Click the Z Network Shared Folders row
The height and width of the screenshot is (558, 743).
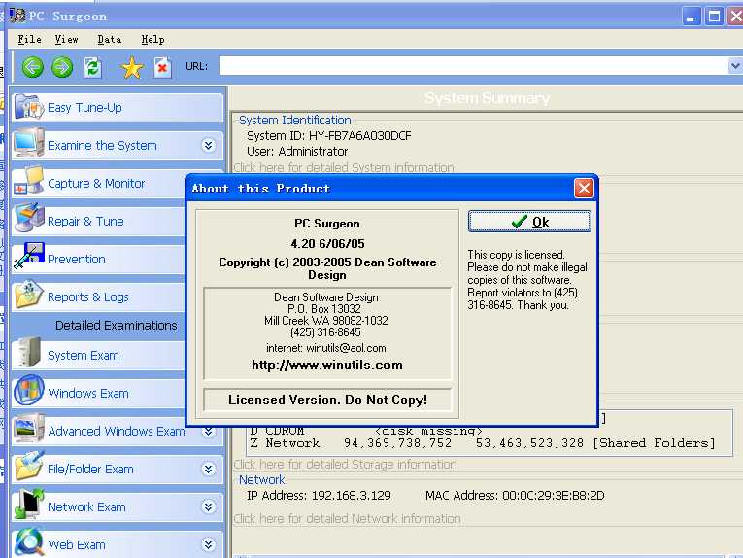pos(483,443)
